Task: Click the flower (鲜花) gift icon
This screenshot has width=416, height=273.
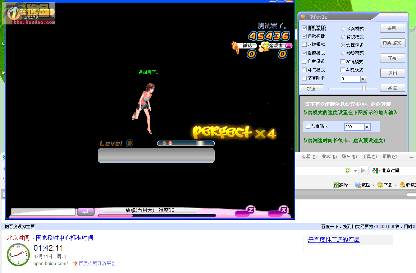Action: coord(235,47)
